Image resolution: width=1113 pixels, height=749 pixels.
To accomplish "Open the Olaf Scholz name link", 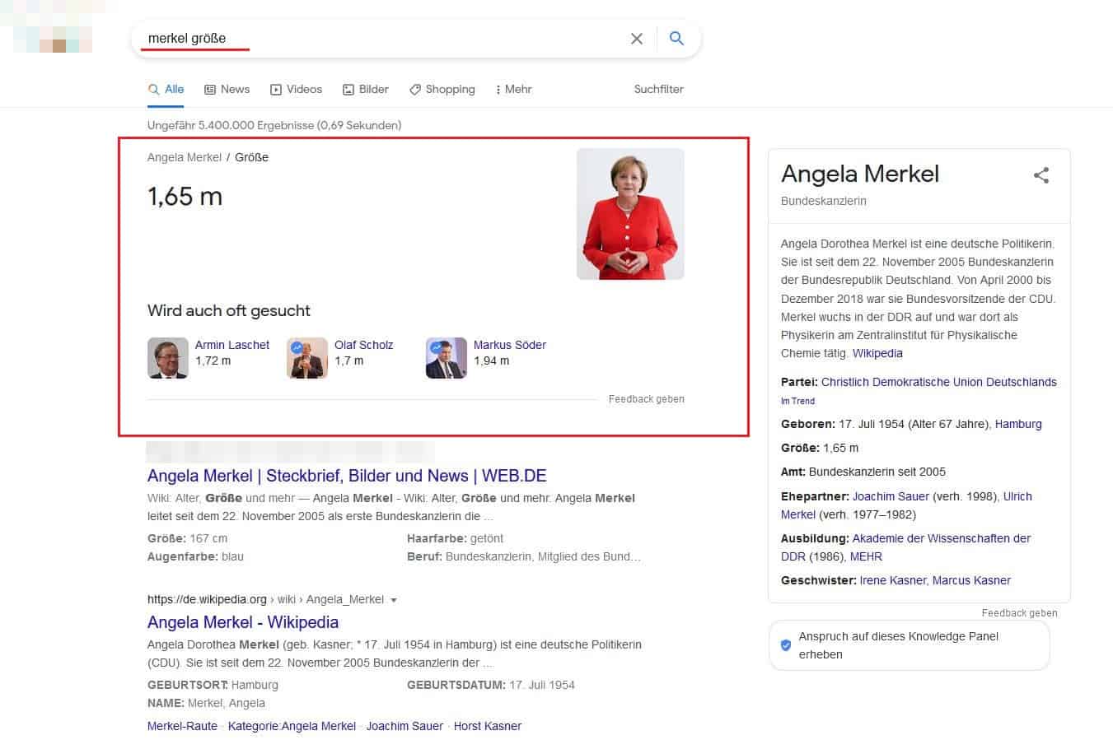I will [363, 345].
